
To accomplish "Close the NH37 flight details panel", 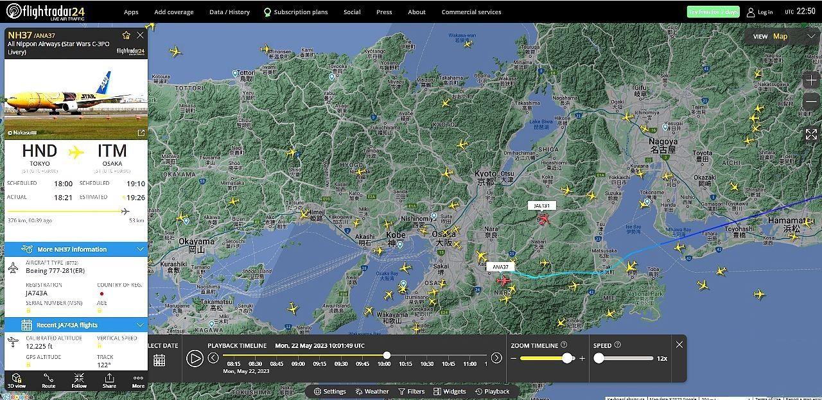I will coord(140,35).
